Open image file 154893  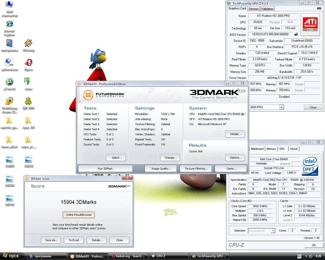(10, 162)
